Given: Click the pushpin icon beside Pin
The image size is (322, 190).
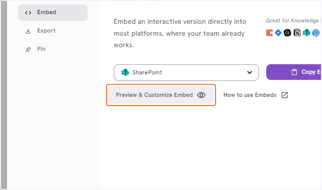Looking at the screenshot, I should coord(28,50).
